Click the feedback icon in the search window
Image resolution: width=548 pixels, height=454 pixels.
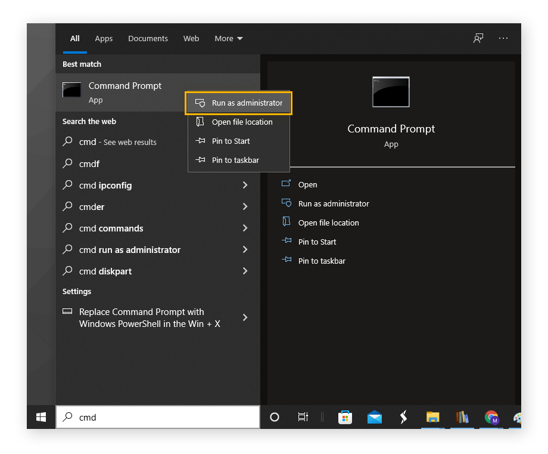coord(478,38)
